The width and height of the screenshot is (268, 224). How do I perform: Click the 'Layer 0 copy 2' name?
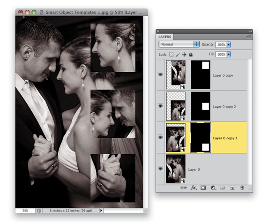tap(224, 107)
